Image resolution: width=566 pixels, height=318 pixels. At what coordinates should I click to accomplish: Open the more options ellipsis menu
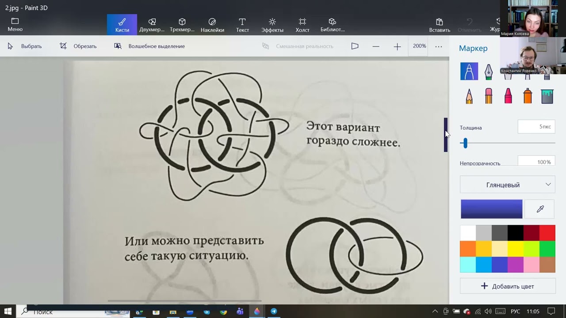(x=439, y=46)
